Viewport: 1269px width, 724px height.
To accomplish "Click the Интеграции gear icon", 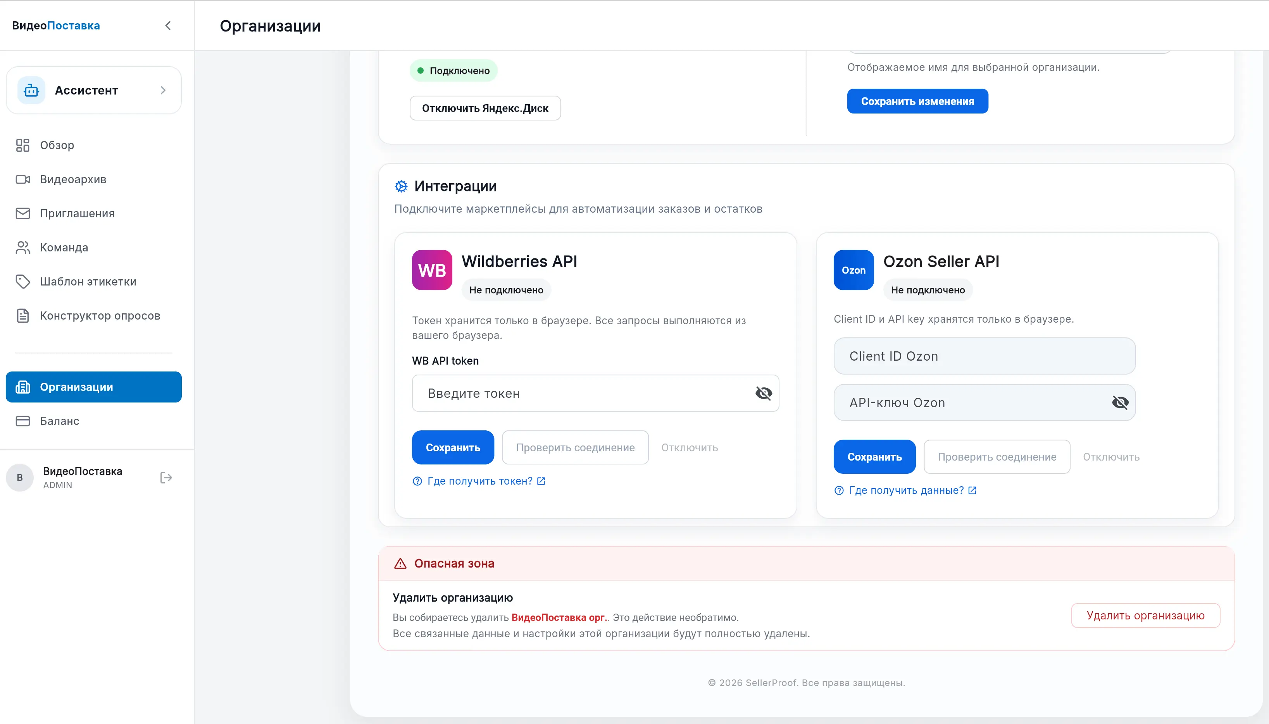I will pyautogui.click(x=401, y=186).
